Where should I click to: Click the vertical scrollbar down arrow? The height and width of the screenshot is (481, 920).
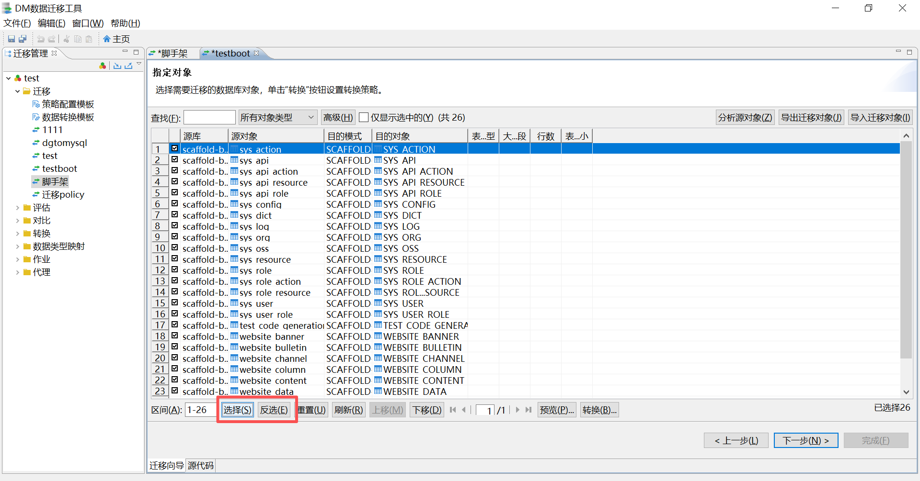906,392
